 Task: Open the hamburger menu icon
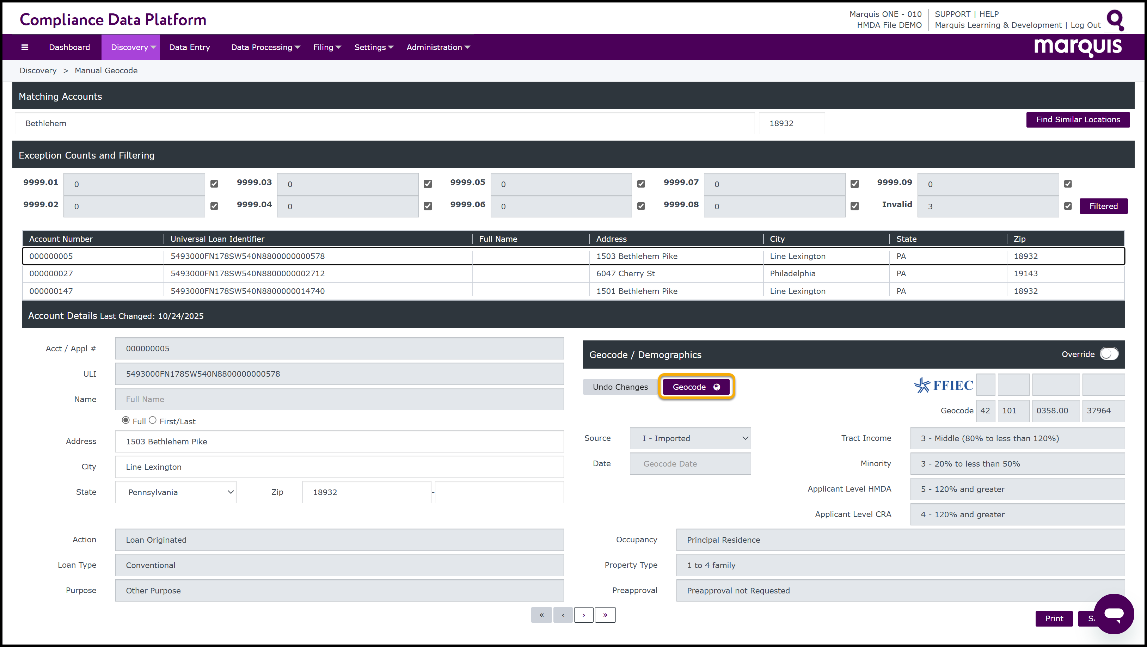pyautogui.click(x=25, y=47)
